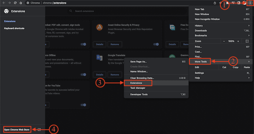
Task: Click the Search extensions field
Action: (127, 11)
